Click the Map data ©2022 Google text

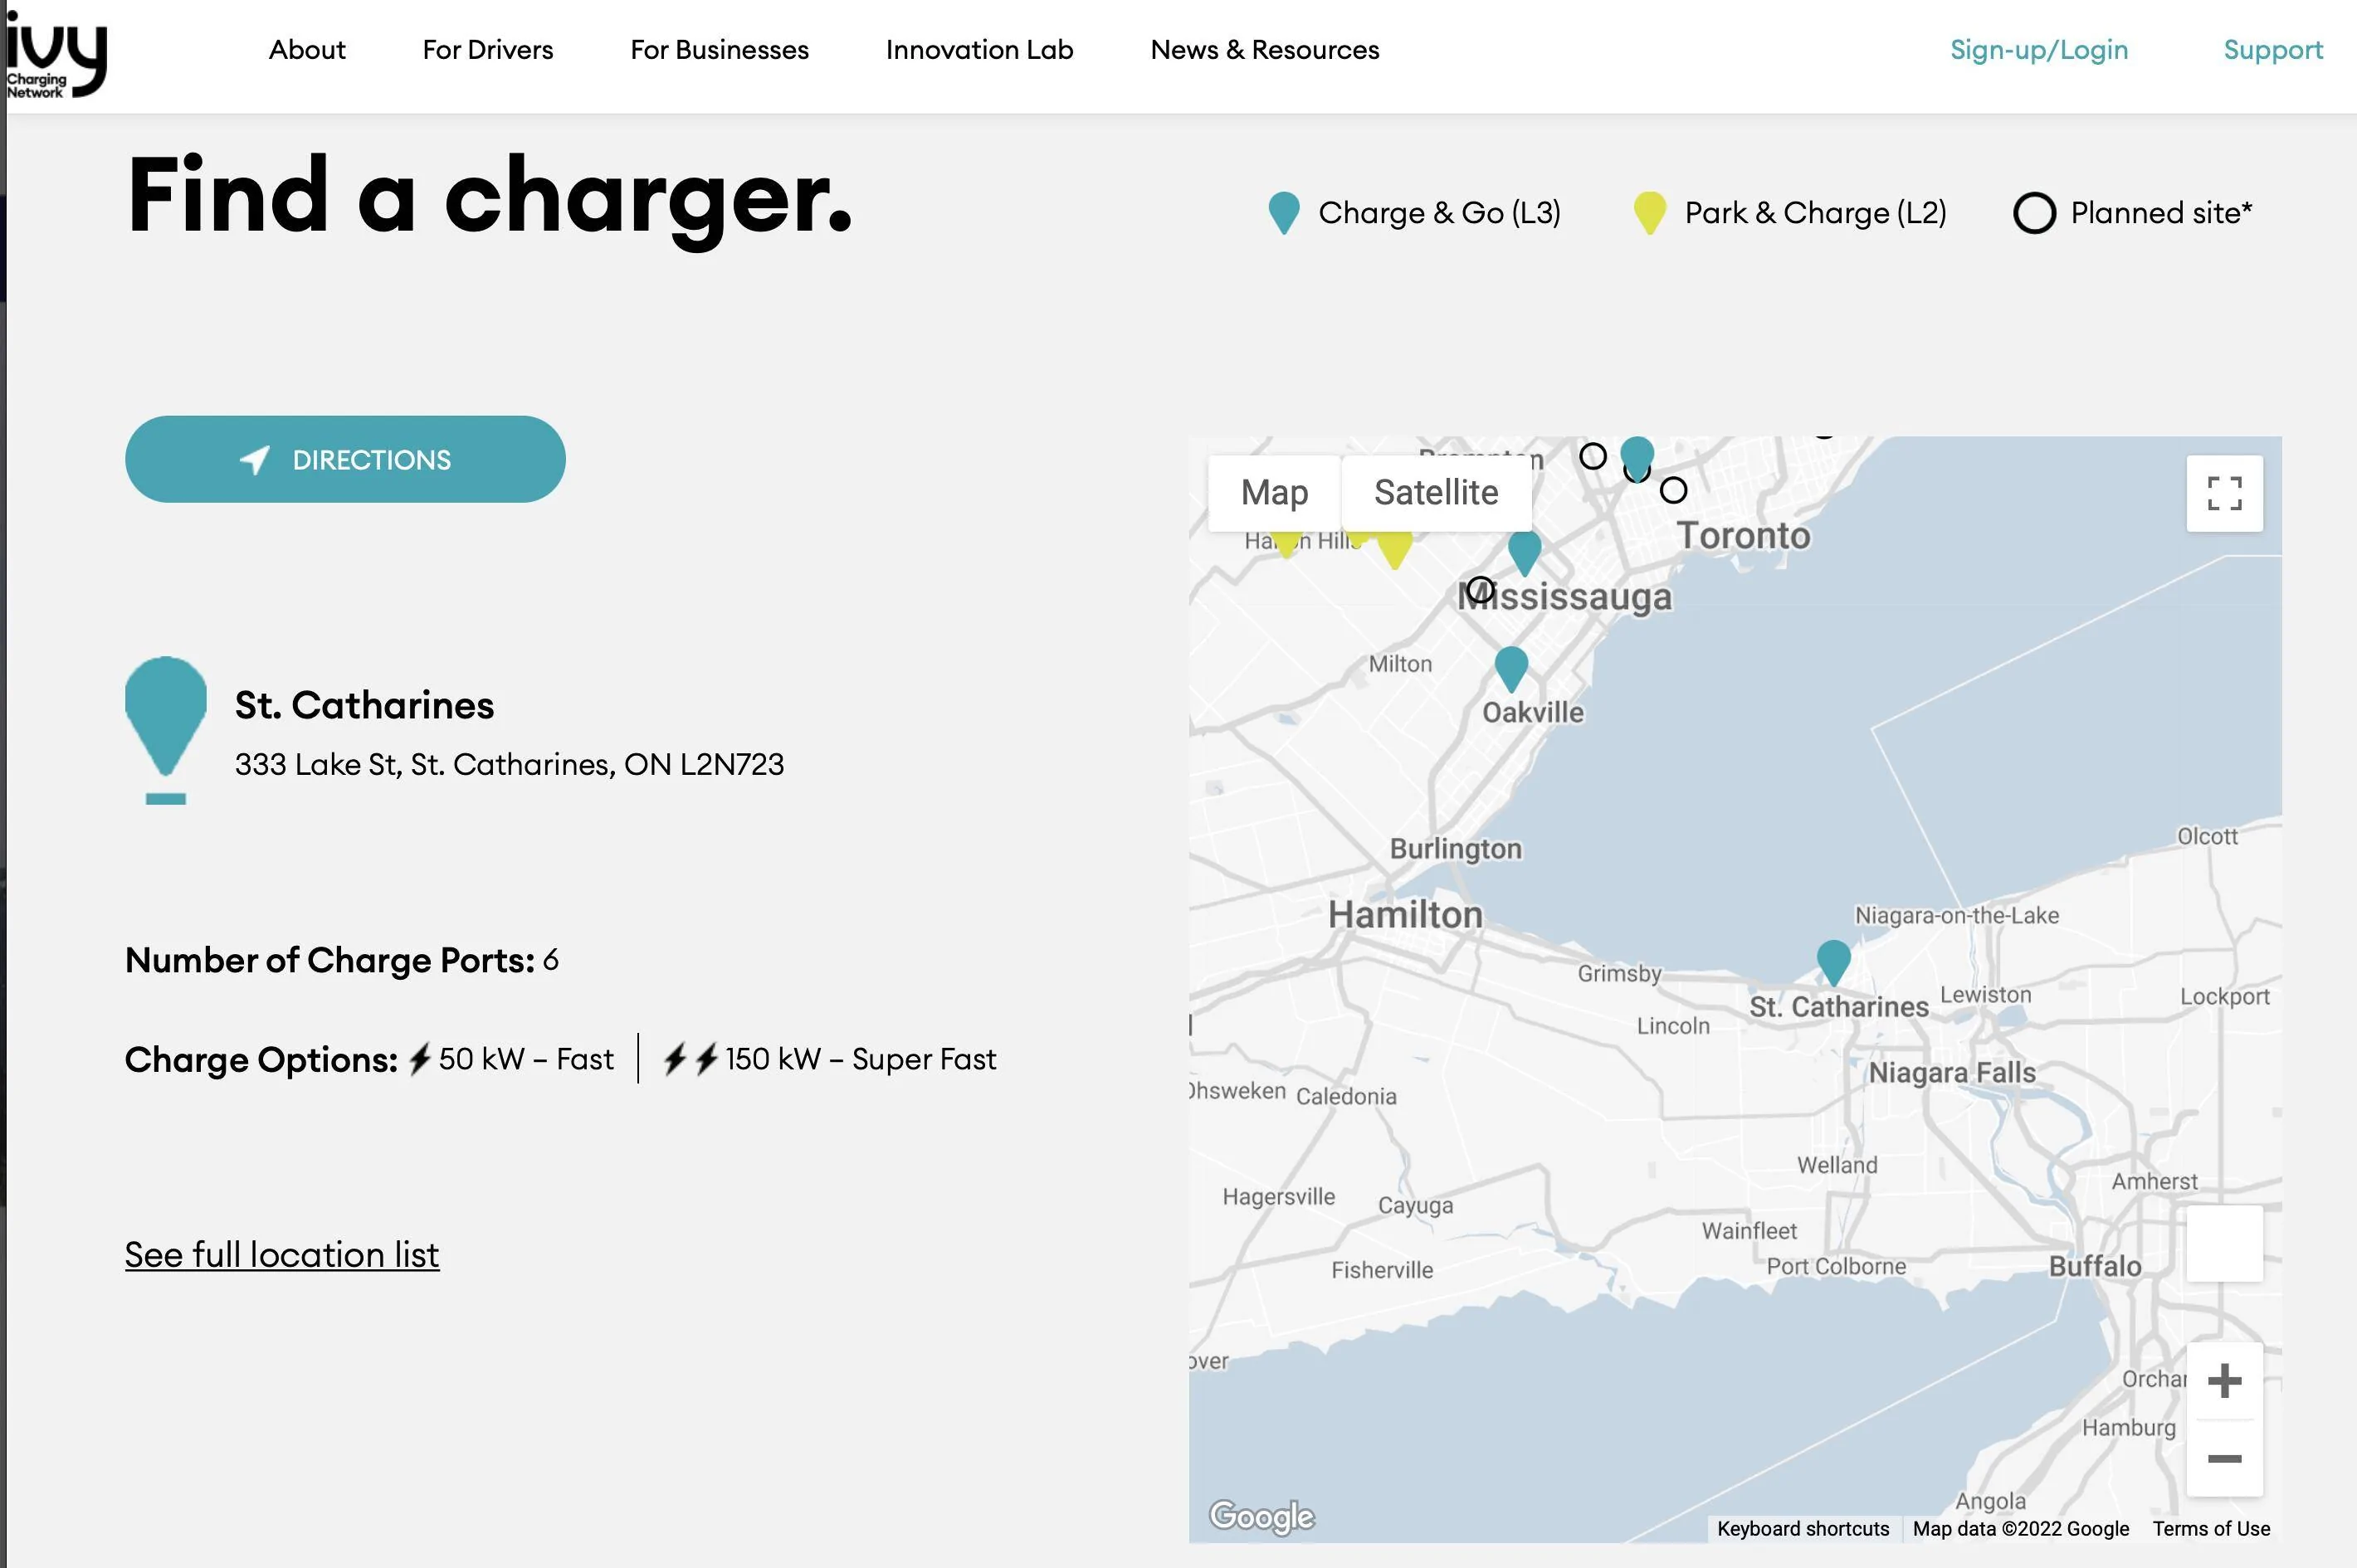[x=2021, y=1528]
